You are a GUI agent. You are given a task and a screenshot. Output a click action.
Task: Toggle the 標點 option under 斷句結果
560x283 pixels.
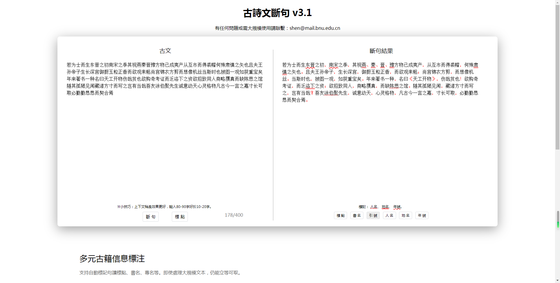[x=340, y=216]
